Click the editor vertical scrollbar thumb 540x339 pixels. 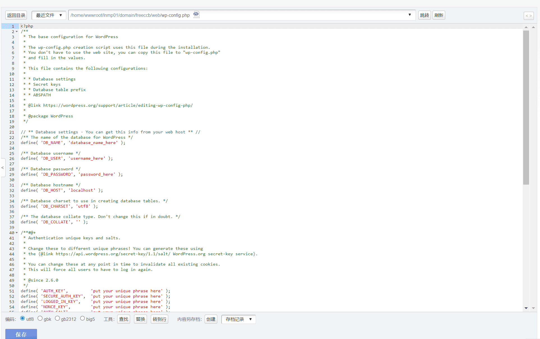526,108
